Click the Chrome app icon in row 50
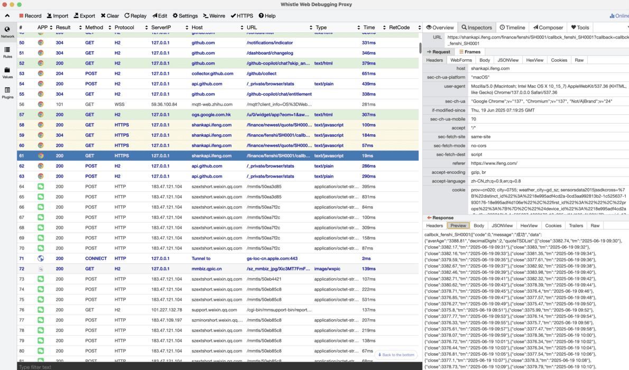The width and height of the screenshot is (629, 370). tap(41, 42)
